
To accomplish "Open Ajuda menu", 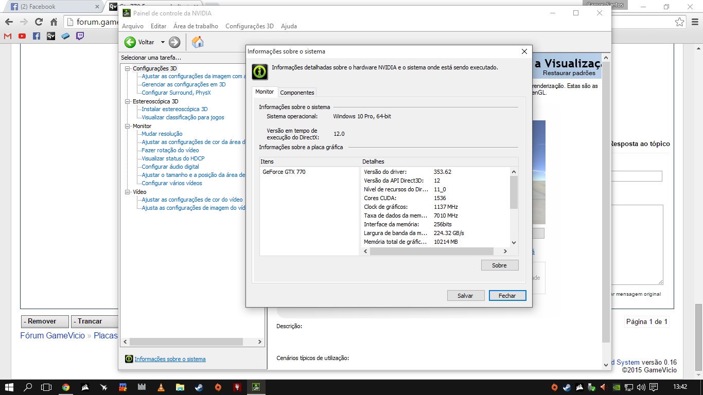I will point(289,26).
